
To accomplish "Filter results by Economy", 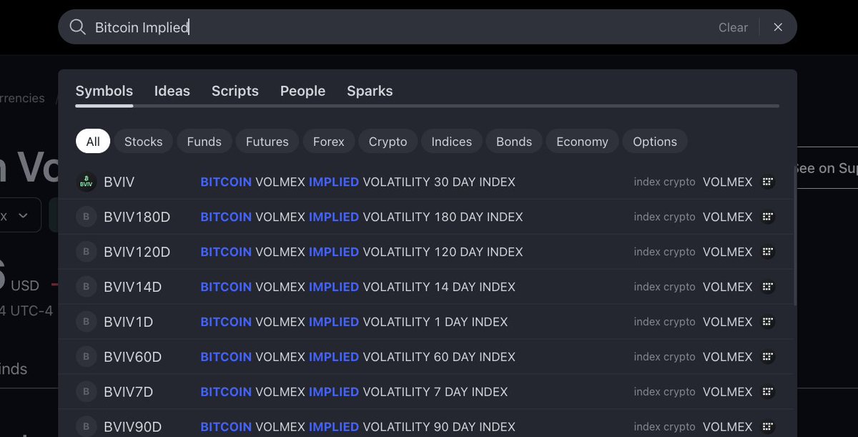I will point(583,142).
